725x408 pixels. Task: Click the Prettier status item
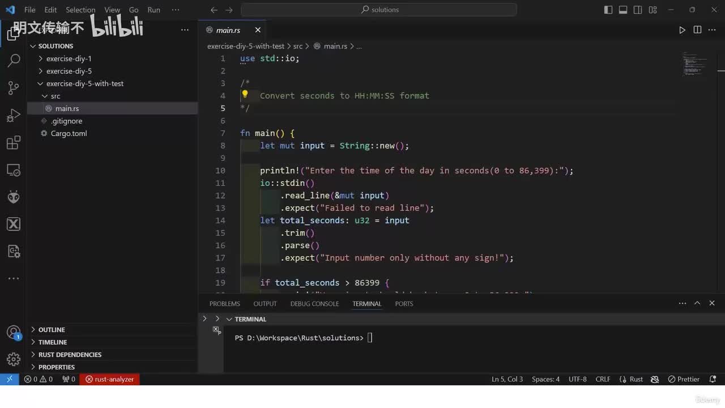click(684, 379)
